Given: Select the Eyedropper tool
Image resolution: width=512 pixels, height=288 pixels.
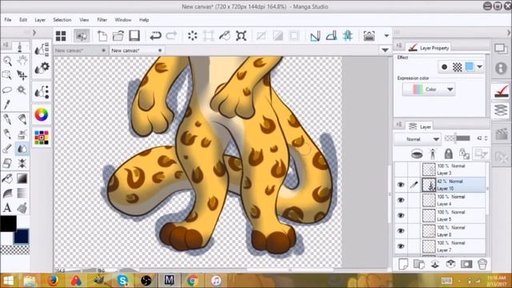Looking at the screenshot, I should [7, 105].
